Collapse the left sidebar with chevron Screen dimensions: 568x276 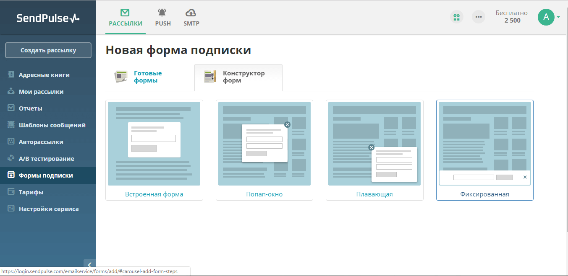pyautogui.click(x=89, y=264)
